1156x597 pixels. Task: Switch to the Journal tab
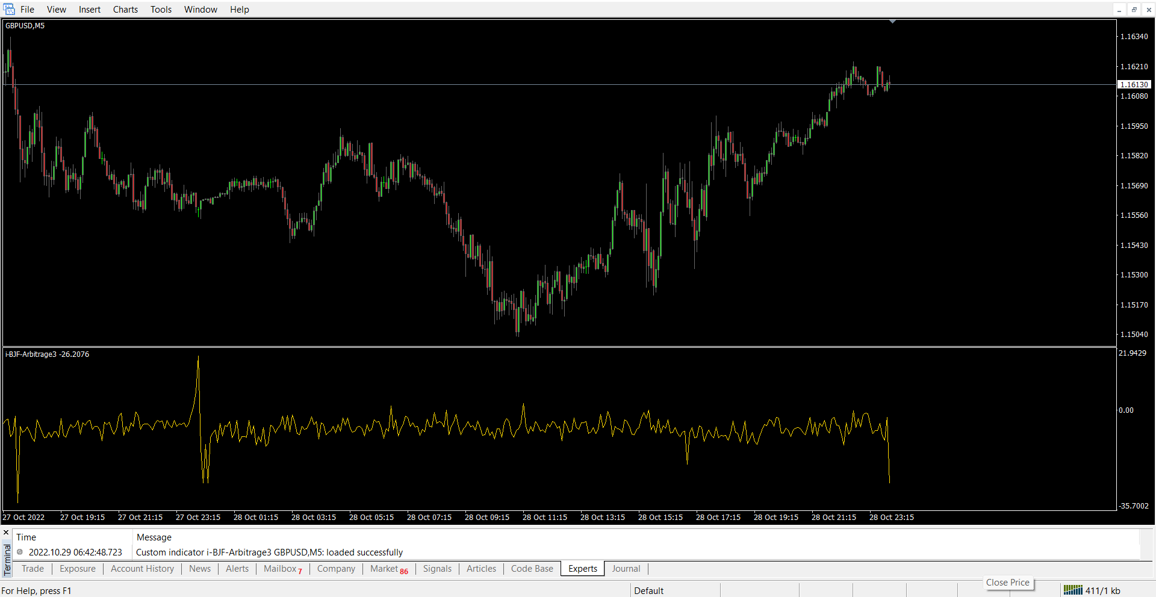click(x=626, y=569)
